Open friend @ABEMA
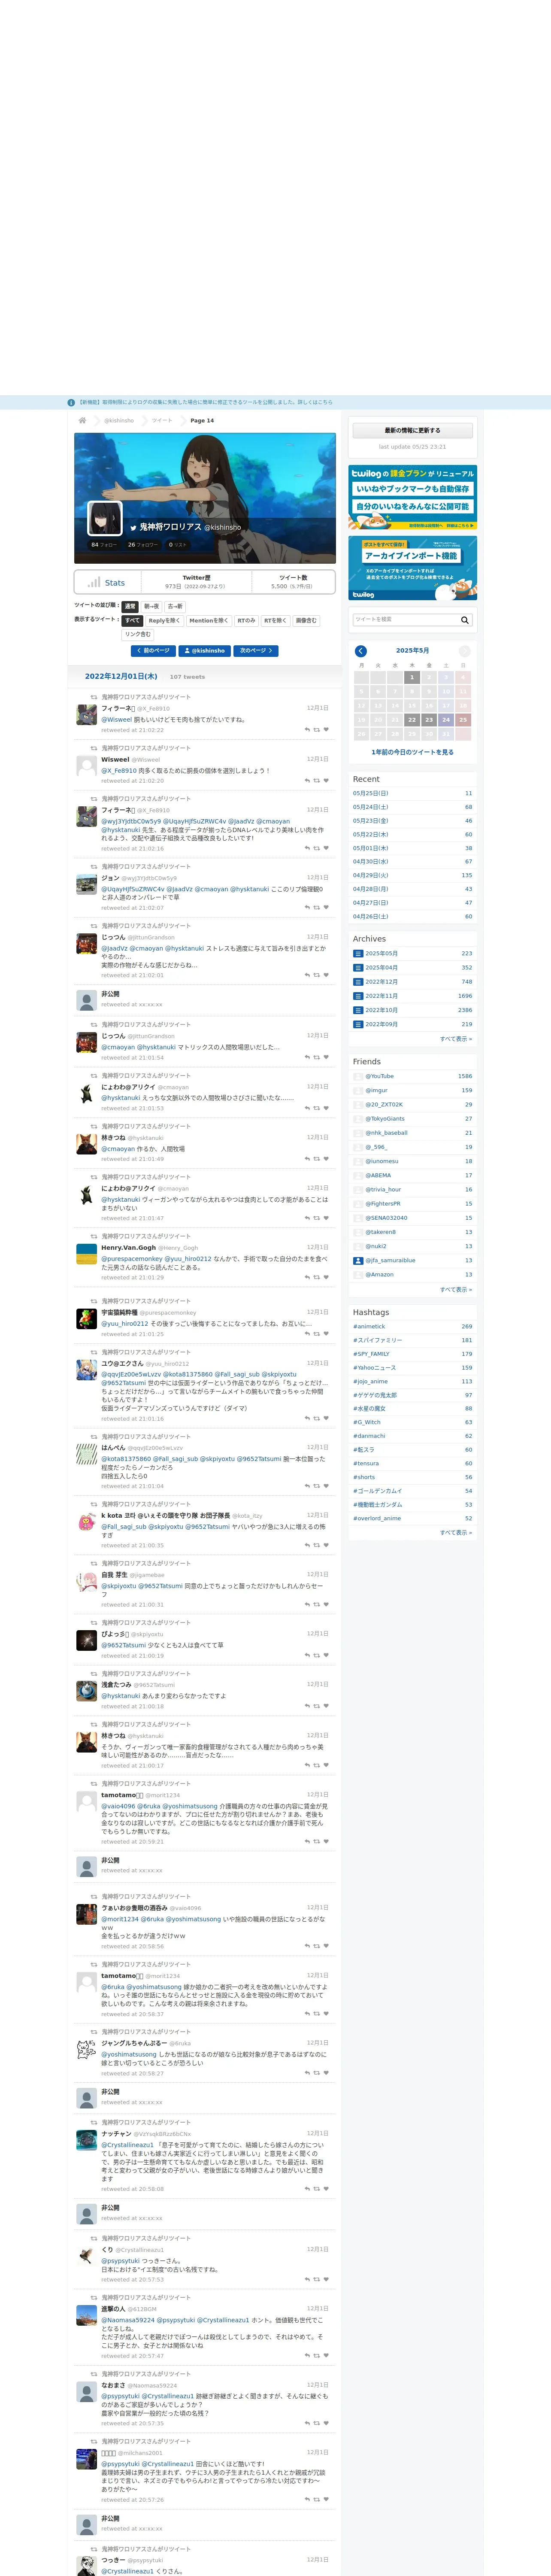Image resolution: width=551 pixels, height=2576 pixels. (x=378, y=1175)
